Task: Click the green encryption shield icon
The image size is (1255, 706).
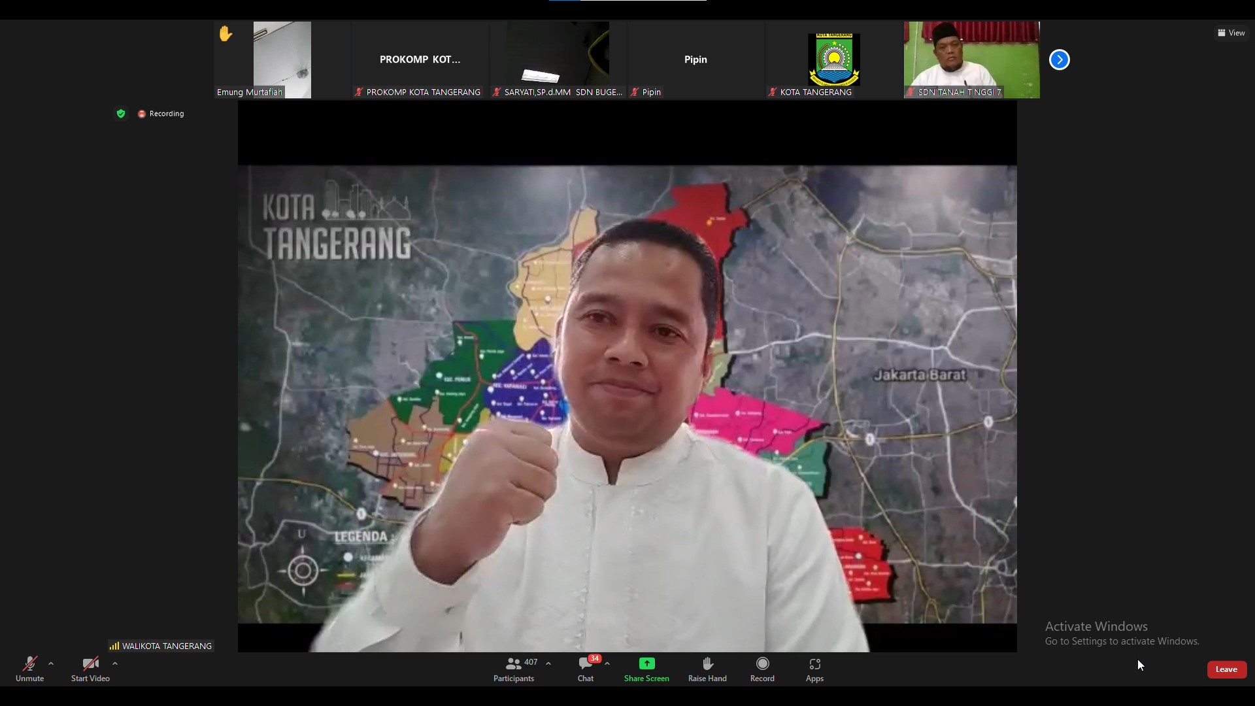Action: click(x=121, y=114)
